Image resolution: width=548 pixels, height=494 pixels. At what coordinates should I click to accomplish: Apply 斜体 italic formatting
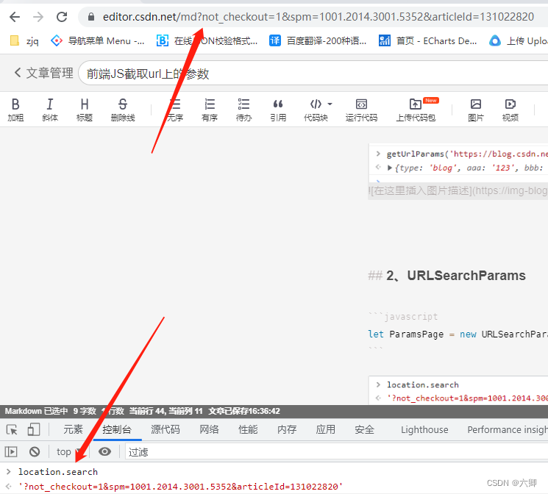(50, 110)
